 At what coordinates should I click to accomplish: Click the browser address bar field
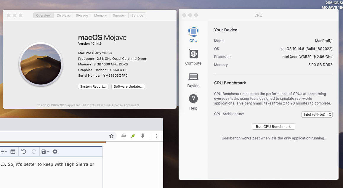pyautogui.click(x=58, y=136)
